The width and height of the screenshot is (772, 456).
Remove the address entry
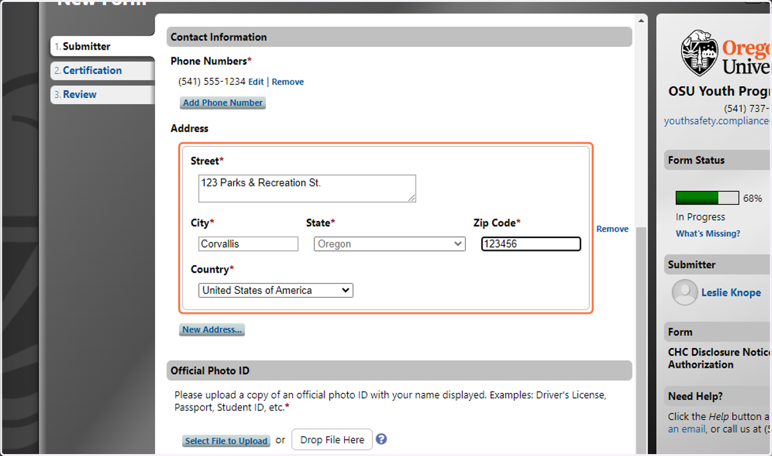(x=612, y=229)
